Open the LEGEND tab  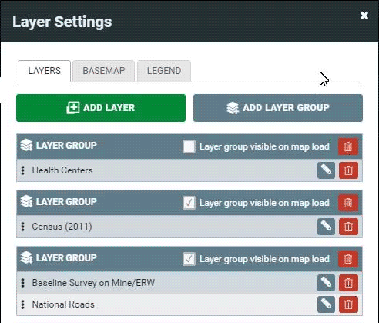click(x=164, y=71)
